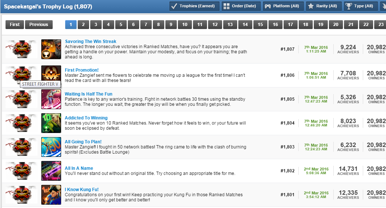Open the Waiting Is Half The Fun trophy icon
Screen dimensions: 386x208
pos(51,99)
